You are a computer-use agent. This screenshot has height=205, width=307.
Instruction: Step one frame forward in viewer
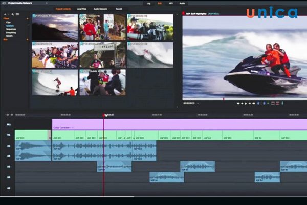[x=250, y=103]
